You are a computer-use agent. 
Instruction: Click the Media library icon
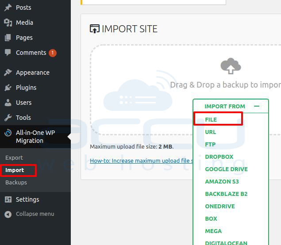(x=8, y=23)
